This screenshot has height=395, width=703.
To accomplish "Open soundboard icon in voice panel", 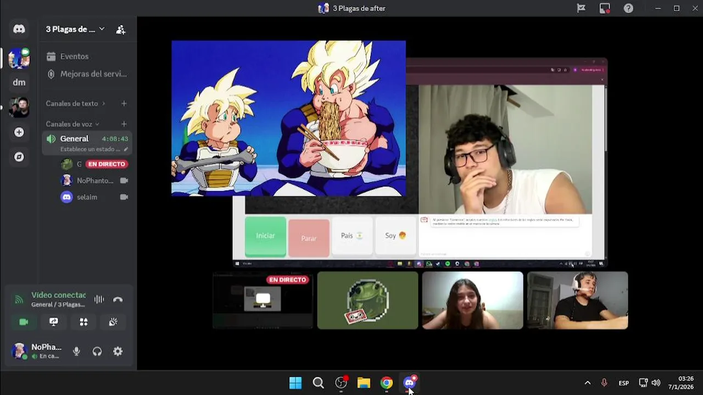I will coord(113,322).
